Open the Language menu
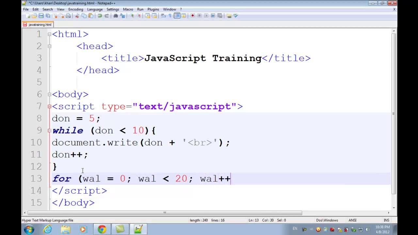 coord(95,9)
